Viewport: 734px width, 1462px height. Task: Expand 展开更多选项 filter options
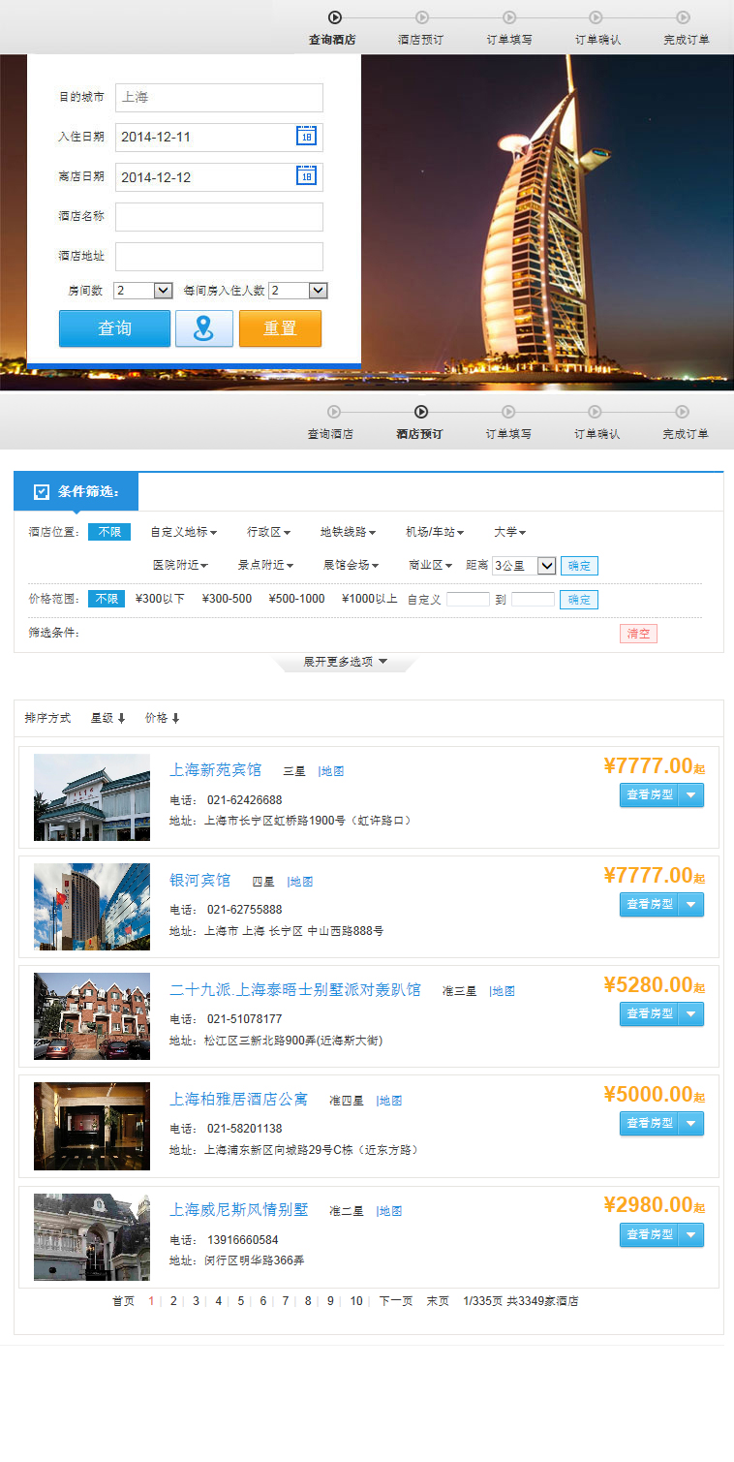[346, 662]
